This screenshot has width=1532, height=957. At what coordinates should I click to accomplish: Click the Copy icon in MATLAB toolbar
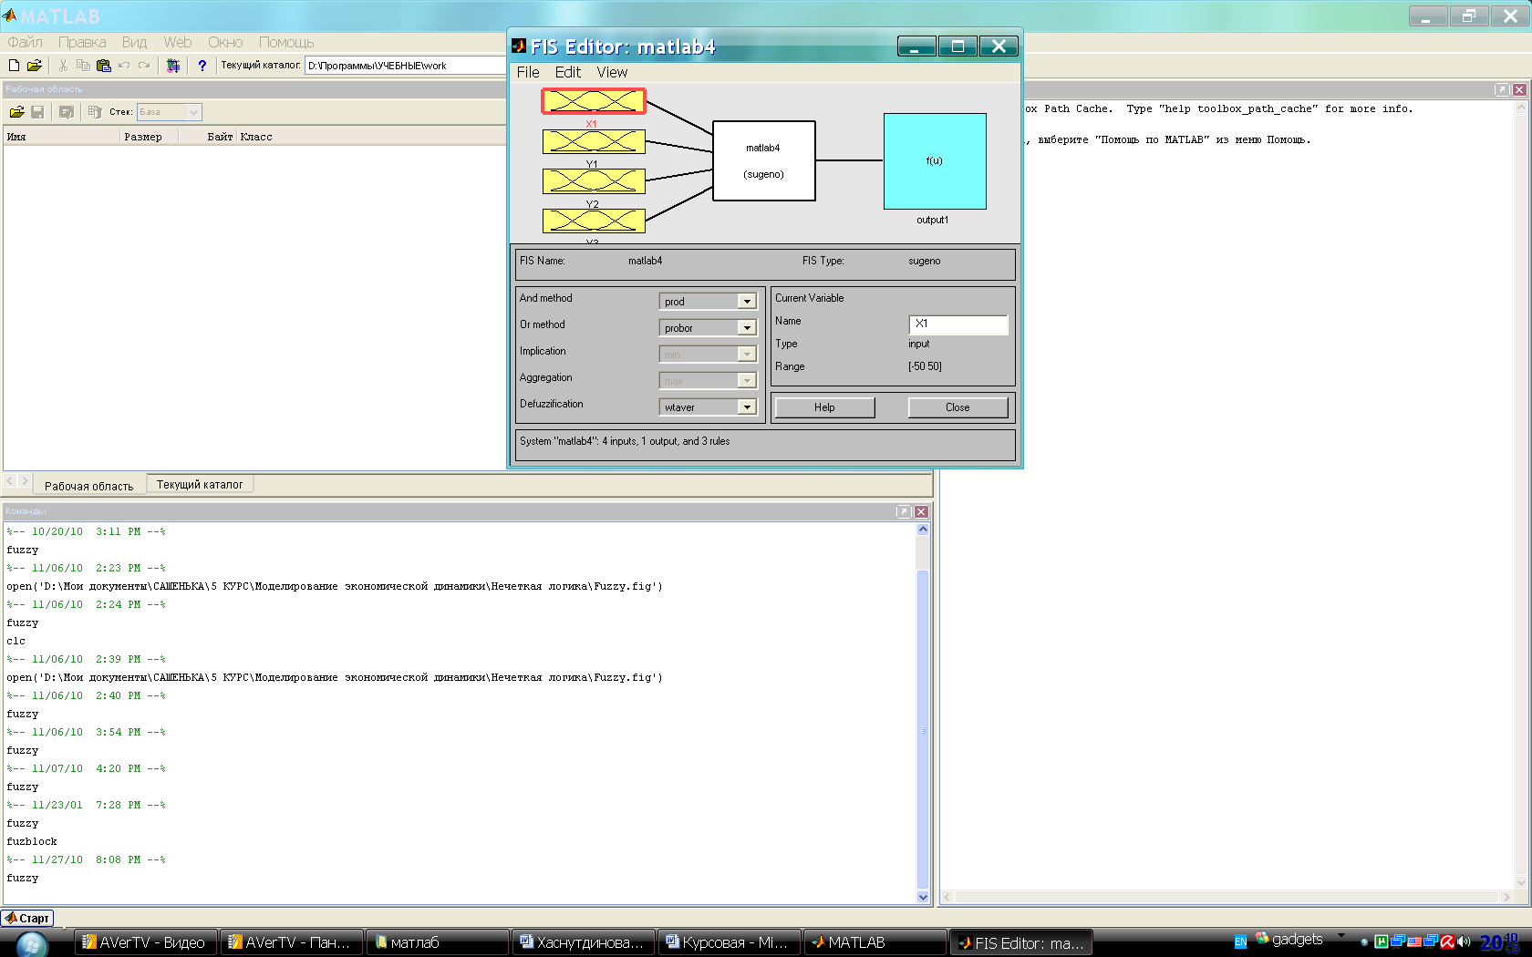click(x=83, y=66)
